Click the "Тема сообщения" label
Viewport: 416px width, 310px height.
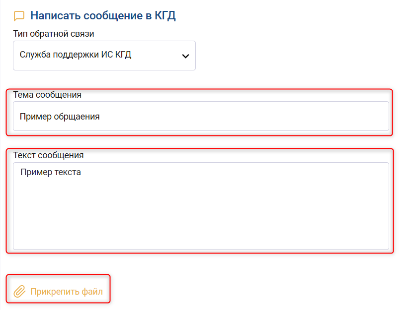(x=47, y=94)
